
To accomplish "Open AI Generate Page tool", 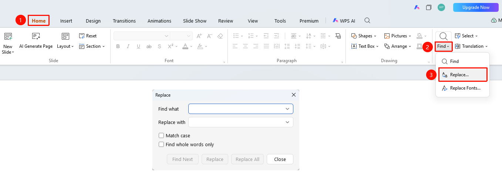I will click(x=36, y=41).
